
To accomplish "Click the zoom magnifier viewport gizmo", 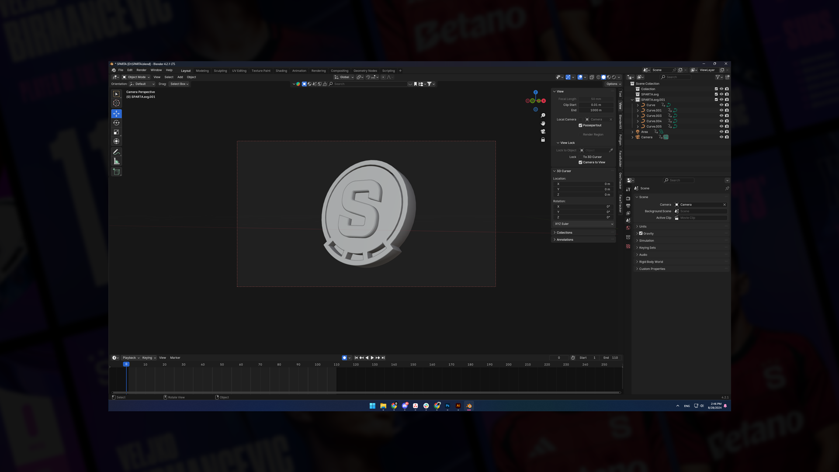I will tap(543, 115).
